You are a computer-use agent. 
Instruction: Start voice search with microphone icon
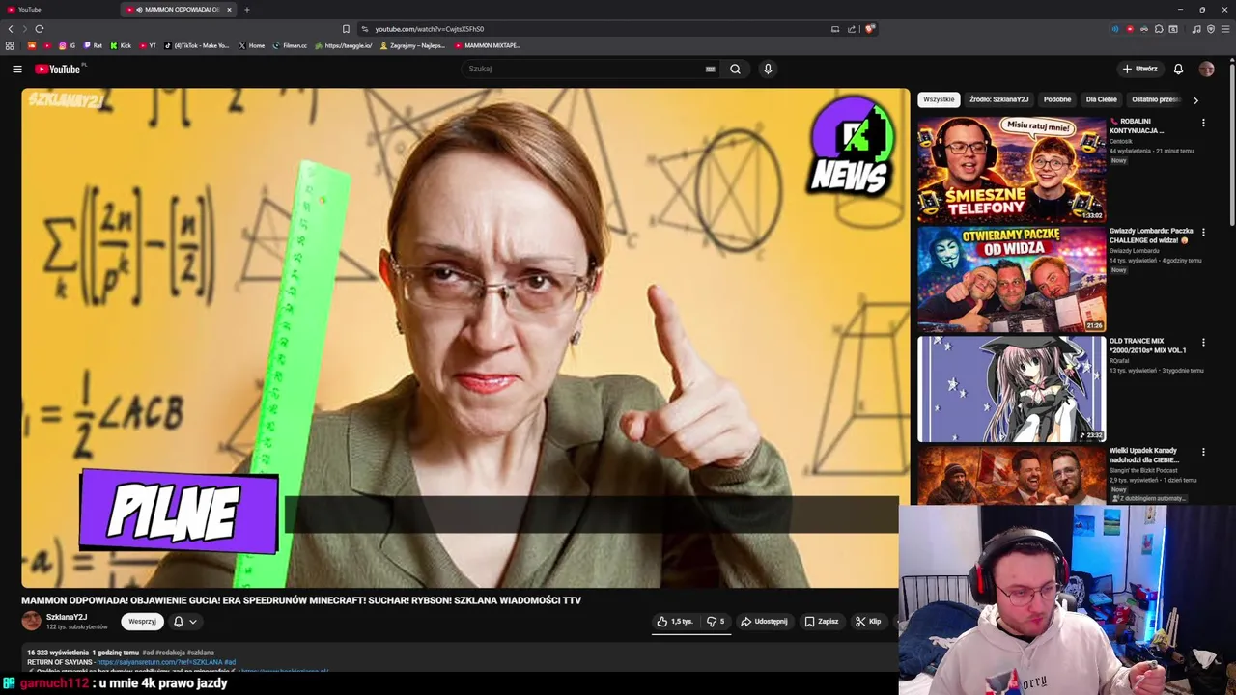(x=768, y=69)
